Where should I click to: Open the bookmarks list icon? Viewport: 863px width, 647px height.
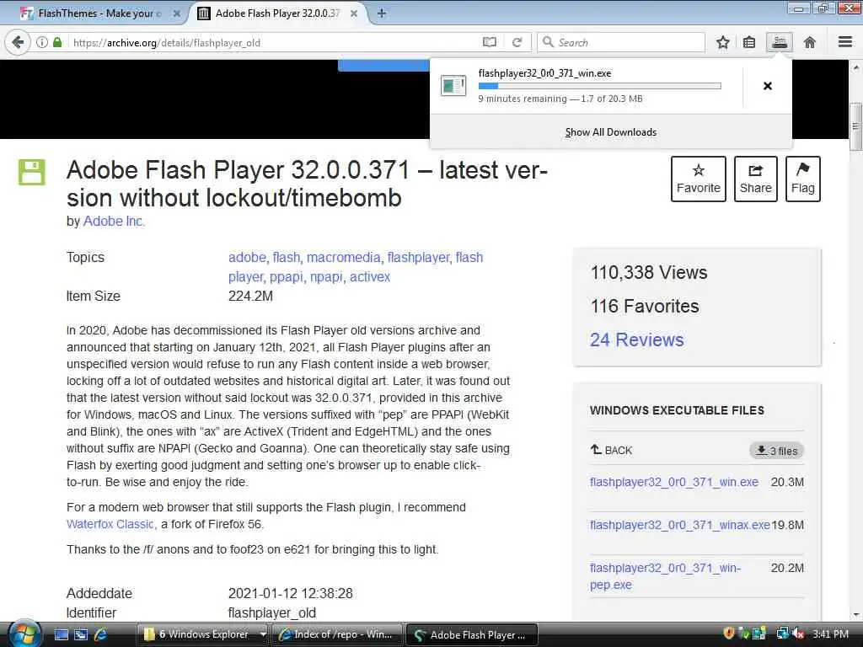[749, 42]
